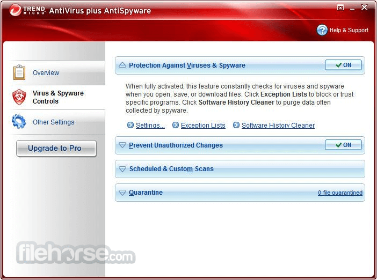The width and height of the screenshot is (377, 280).
Task: Open the Software History Cleaner link
Action: [278, 126]
